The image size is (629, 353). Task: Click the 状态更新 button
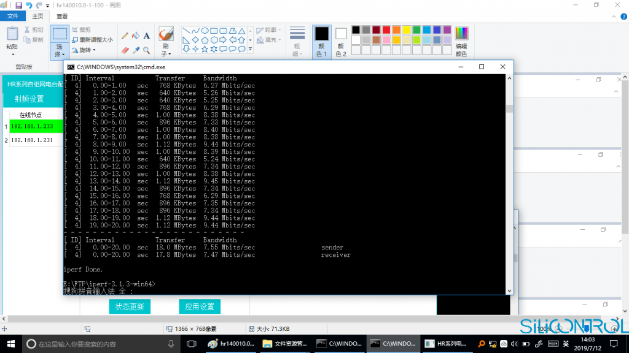click(130, 306)
